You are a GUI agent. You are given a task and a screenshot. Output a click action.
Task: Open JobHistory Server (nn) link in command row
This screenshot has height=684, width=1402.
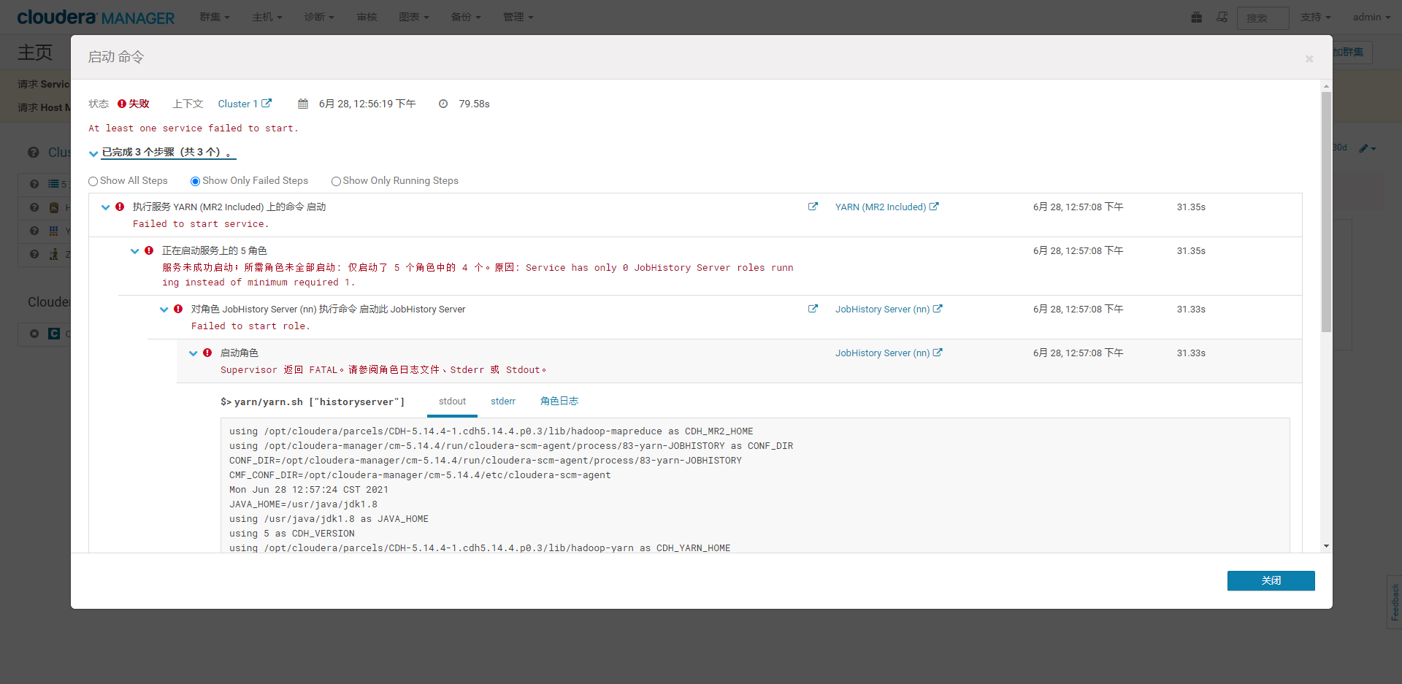(x=889, y=309)
